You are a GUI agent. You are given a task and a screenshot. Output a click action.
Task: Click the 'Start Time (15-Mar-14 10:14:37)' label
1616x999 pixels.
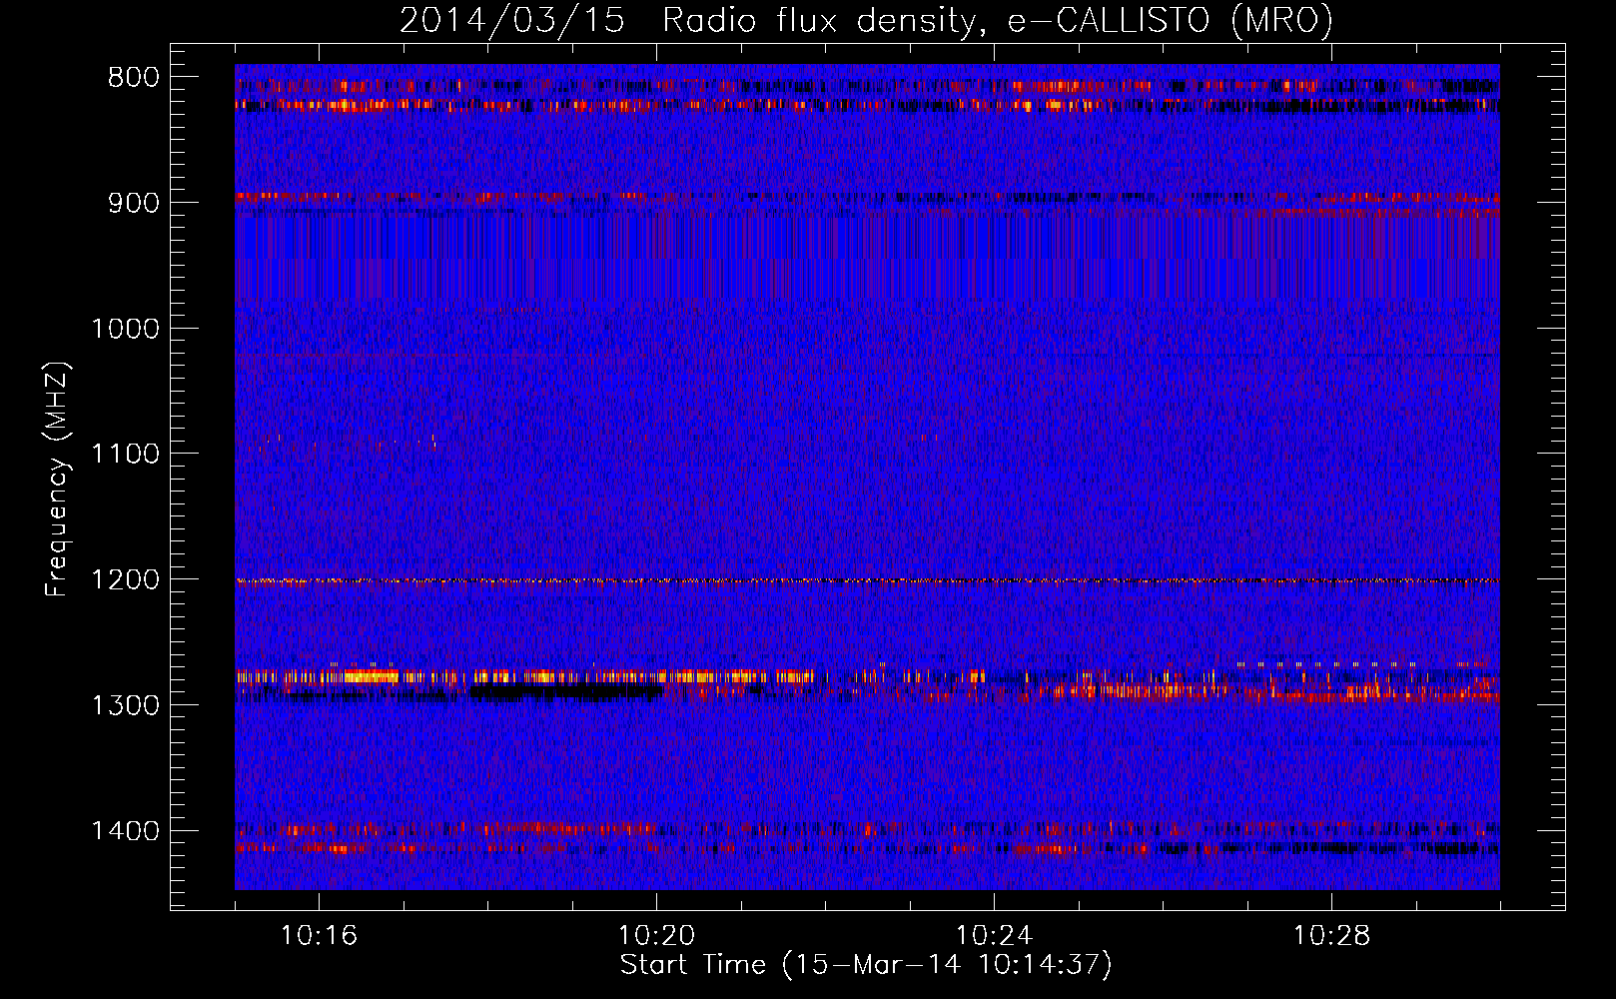866,965
